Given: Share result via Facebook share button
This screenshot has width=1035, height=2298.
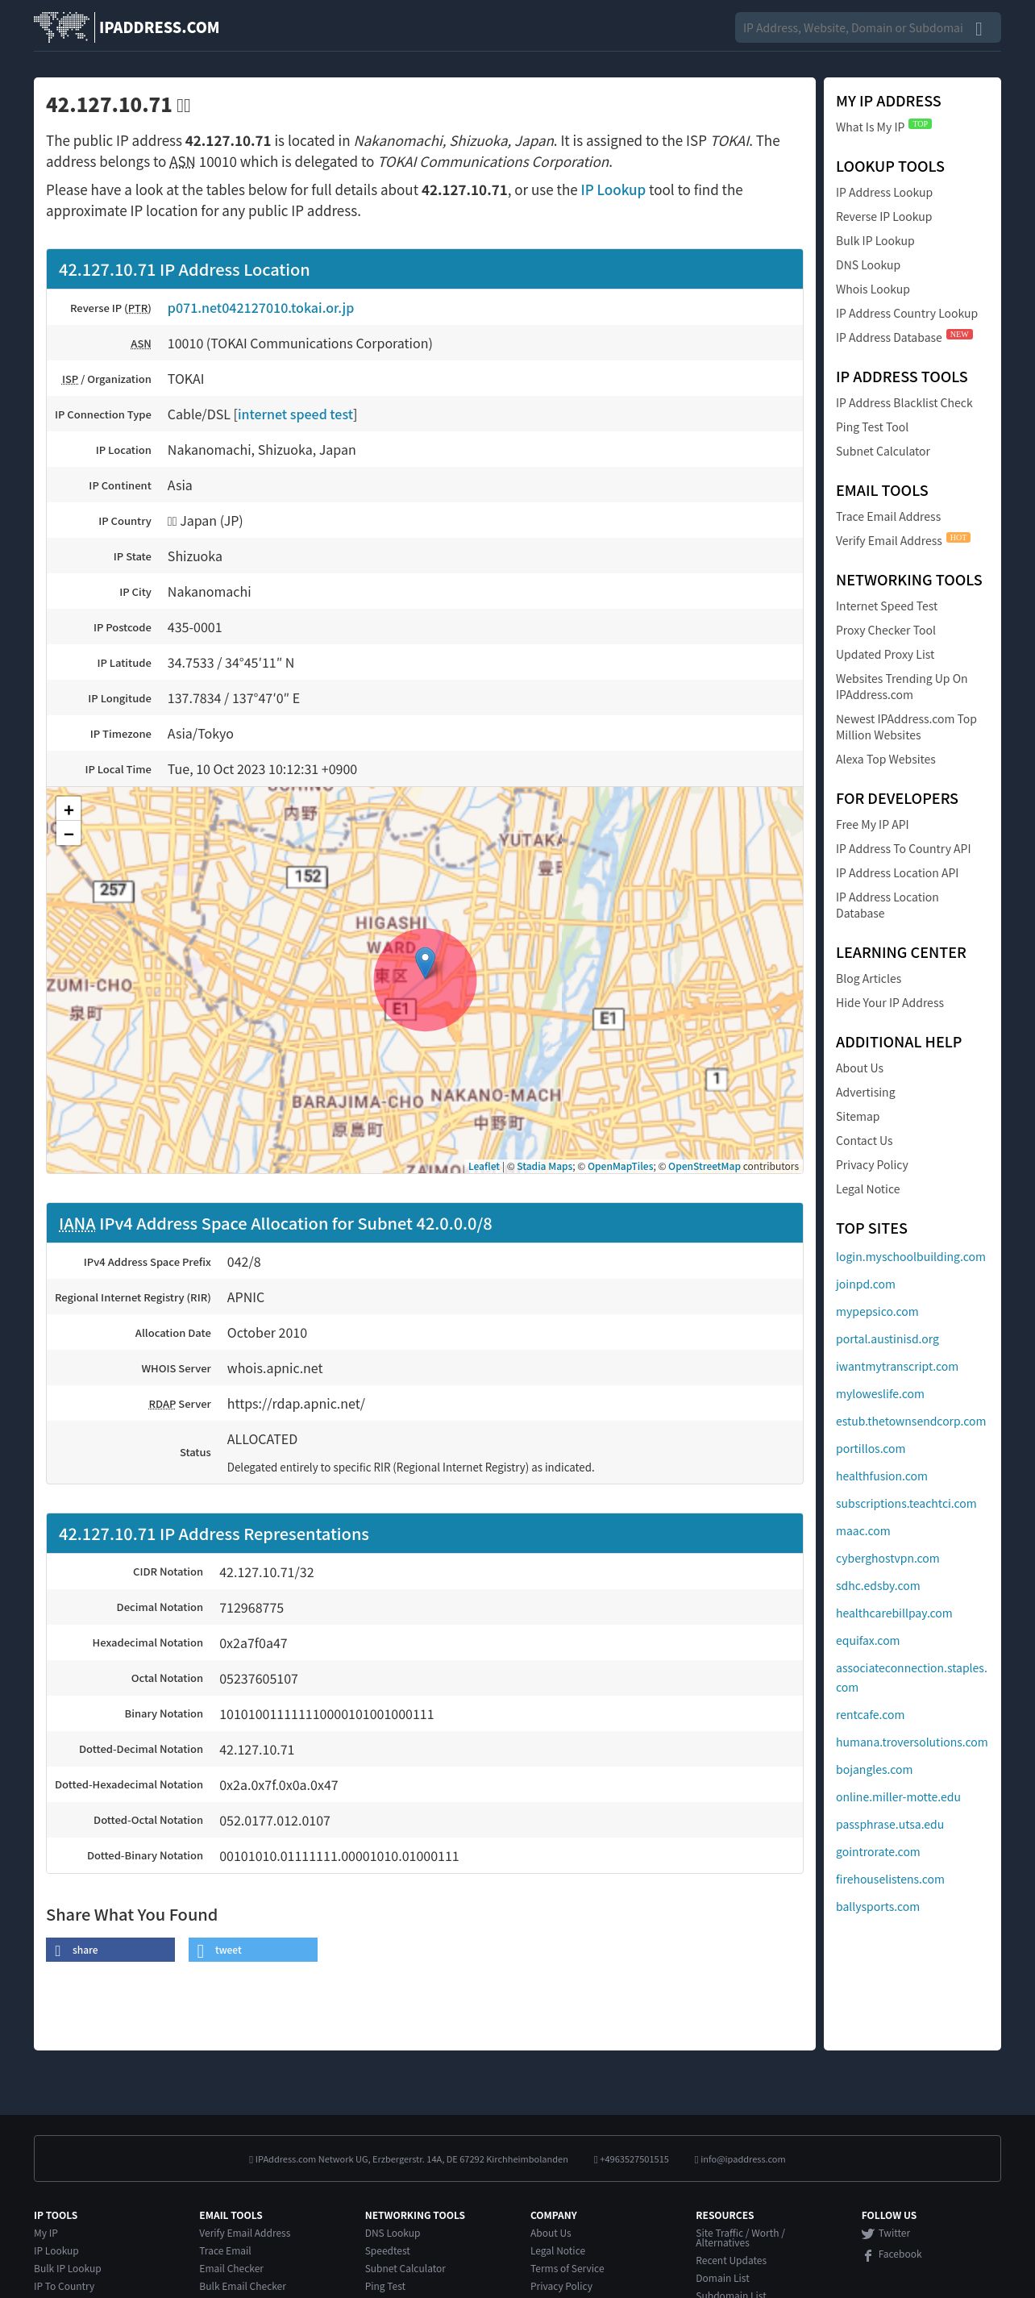Looking at the screenshot, I should [x=110, y=1949].
